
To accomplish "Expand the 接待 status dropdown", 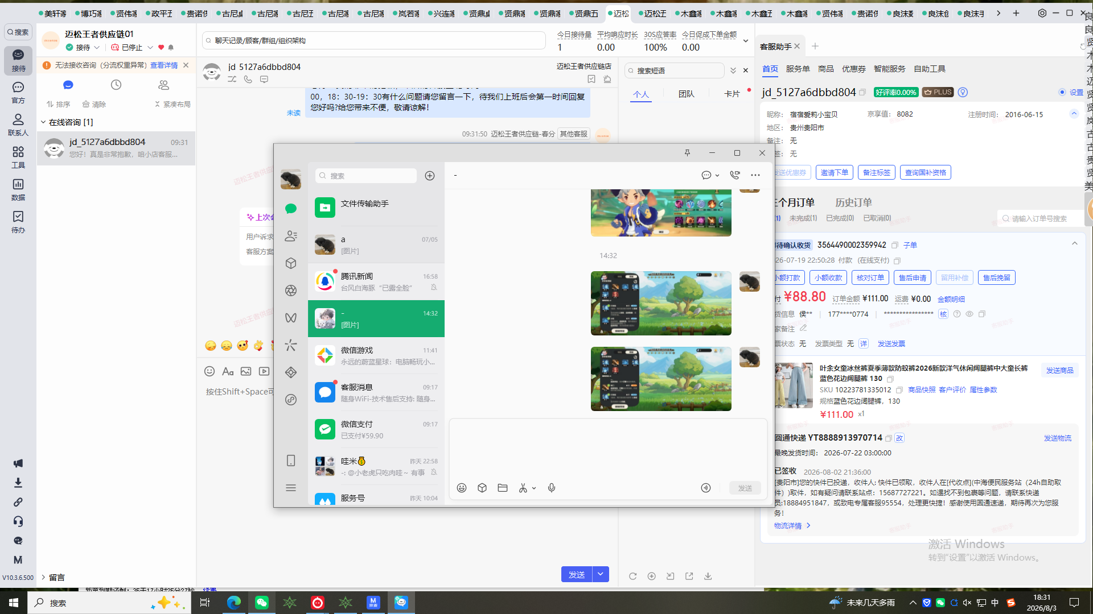I will [97, 47].
